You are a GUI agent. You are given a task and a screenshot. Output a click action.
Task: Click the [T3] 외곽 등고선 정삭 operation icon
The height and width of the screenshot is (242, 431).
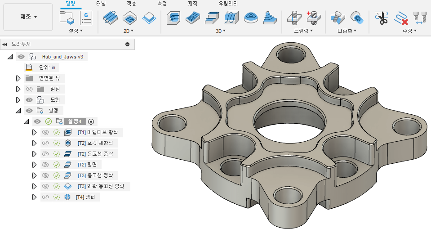[67, 186]
